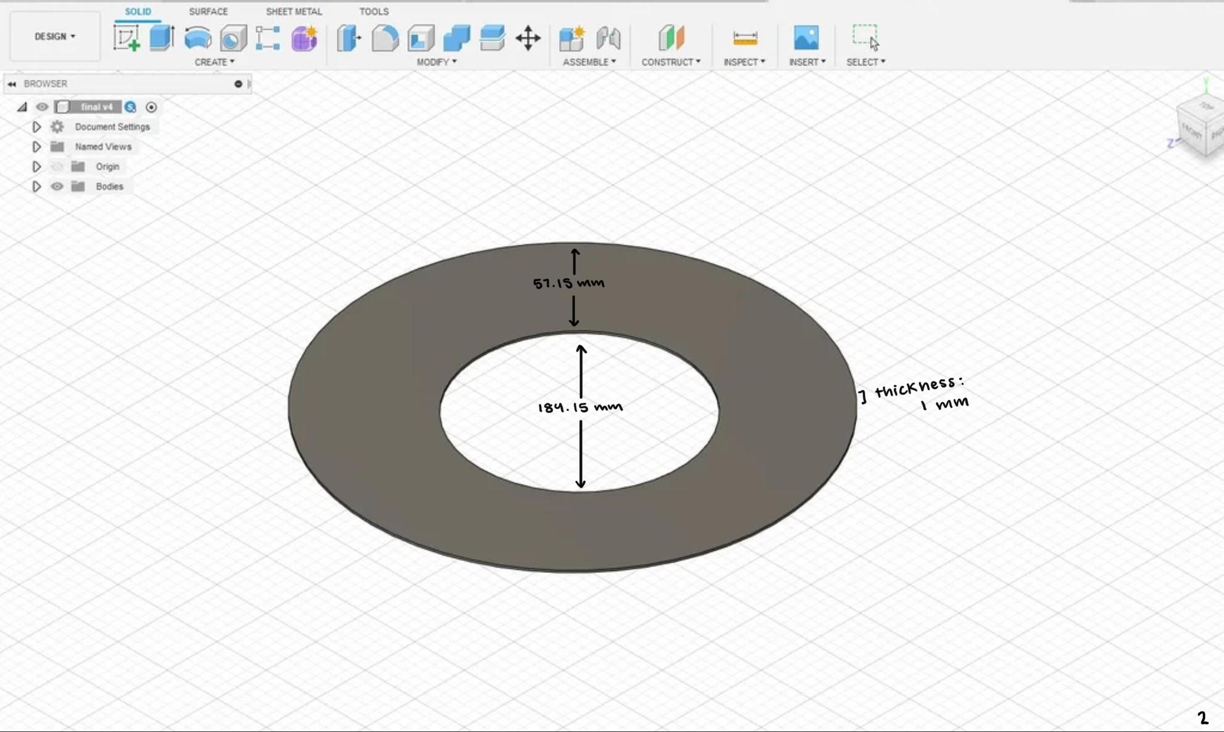Viewport: 1224px width, 732px height.
Task: Select the Create Sketch tool
Action: (126, 38)
